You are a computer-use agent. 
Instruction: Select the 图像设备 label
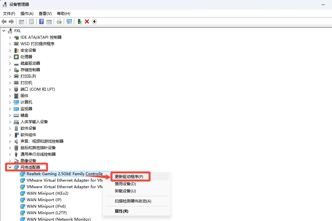coord(28,161)
